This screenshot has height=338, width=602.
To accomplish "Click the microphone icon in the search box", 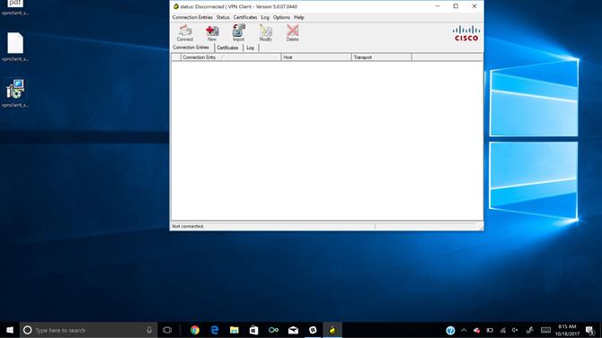I will [x=149, y=330].
